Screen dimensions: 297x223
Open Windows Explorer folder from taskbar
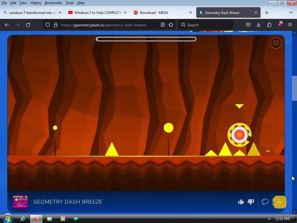click(49, 219)
